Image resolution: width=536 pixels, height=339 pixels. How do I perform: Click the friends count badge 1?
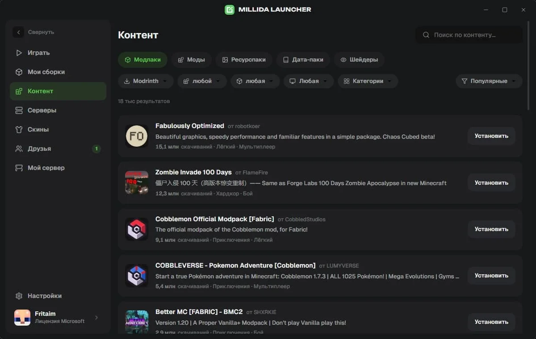(96, 149)
